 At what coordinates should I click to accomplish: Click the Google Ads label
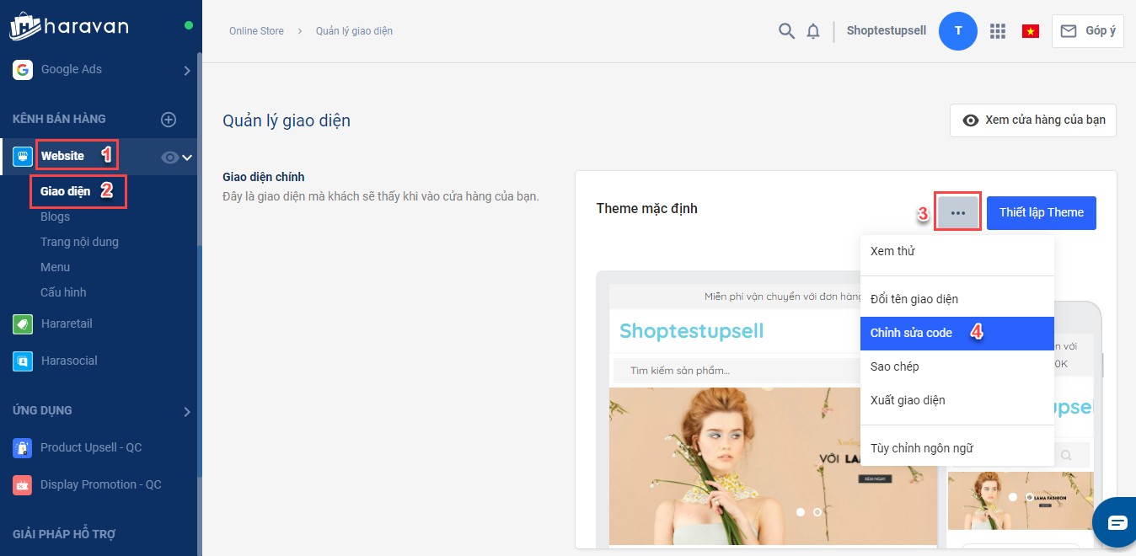(x=72, y=70)
